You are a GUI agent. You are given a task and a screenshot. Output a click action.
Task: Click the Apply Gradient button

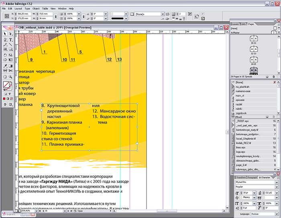click(x=8, y=99)
